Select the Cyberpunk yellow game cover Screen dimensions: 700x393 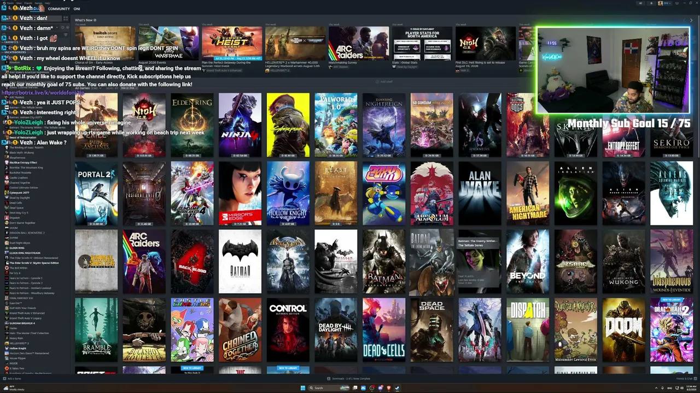[x=288, y=125]
